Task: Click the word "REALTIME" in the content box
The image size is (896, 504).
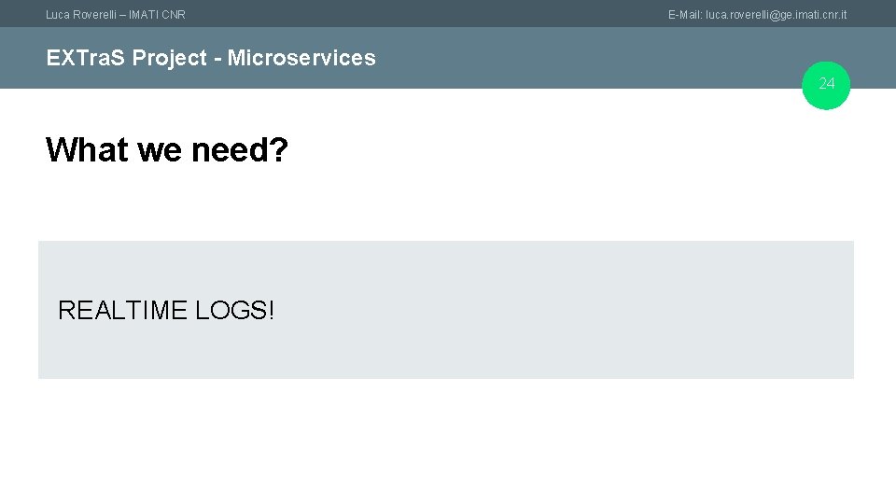Action: tap(122, 311)
